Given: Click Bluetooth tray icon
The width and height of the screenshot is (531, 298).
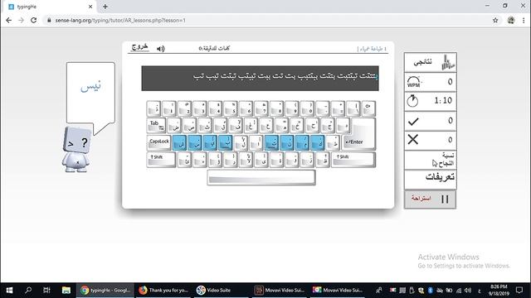Looking at the screenshot, I should [431, 291].
